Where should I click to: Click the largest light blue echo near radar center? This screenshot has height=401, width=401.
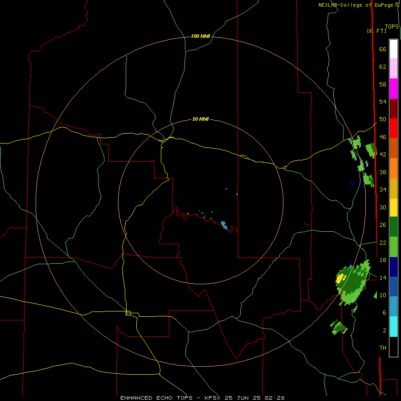tap(224, 225)
